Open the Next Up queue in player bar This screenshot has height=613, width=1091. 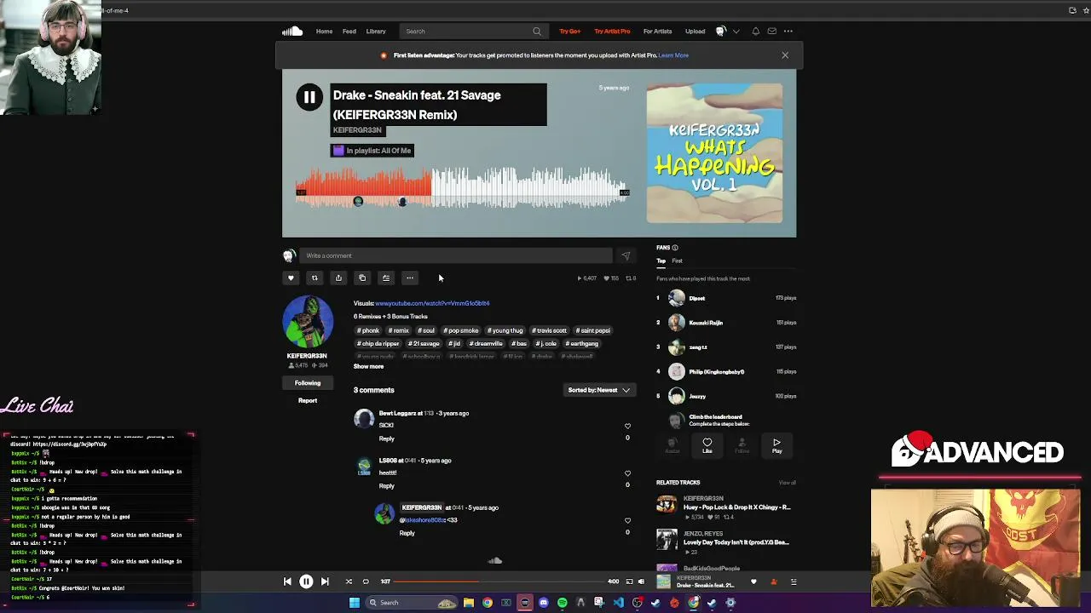point(794,581)
